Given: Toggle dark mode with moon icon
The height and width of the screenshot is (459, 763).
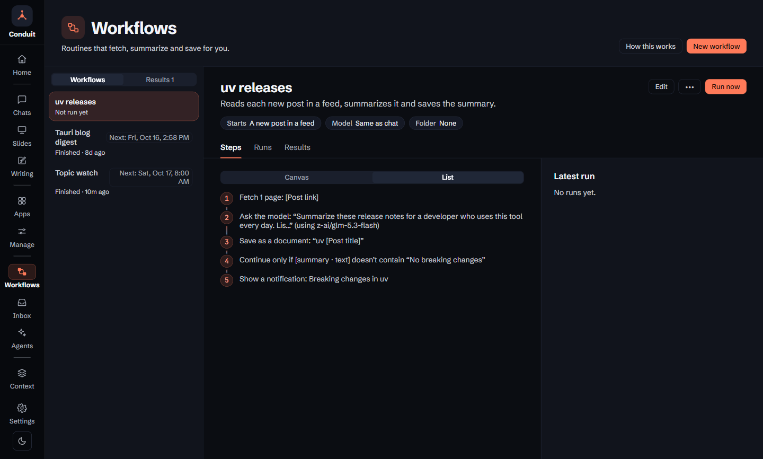Looking at the screenshot, I should pyautogui.click(x=22, y=441).
